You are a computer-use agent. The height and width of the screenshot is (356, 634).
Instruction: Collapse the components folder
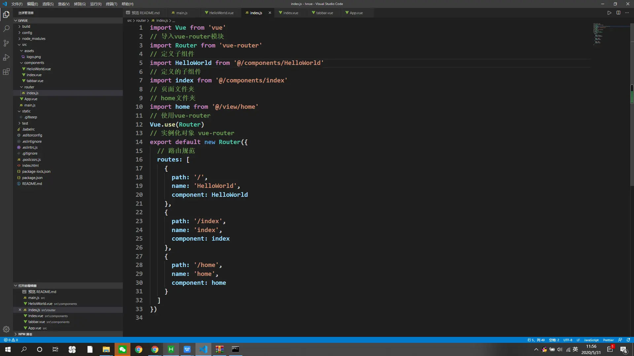click(x=34, y=63)
